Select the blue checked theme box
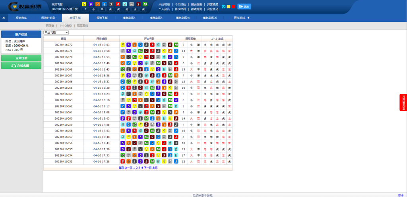The width and height of the screenshot is (407, 197). tap(224, 7)
